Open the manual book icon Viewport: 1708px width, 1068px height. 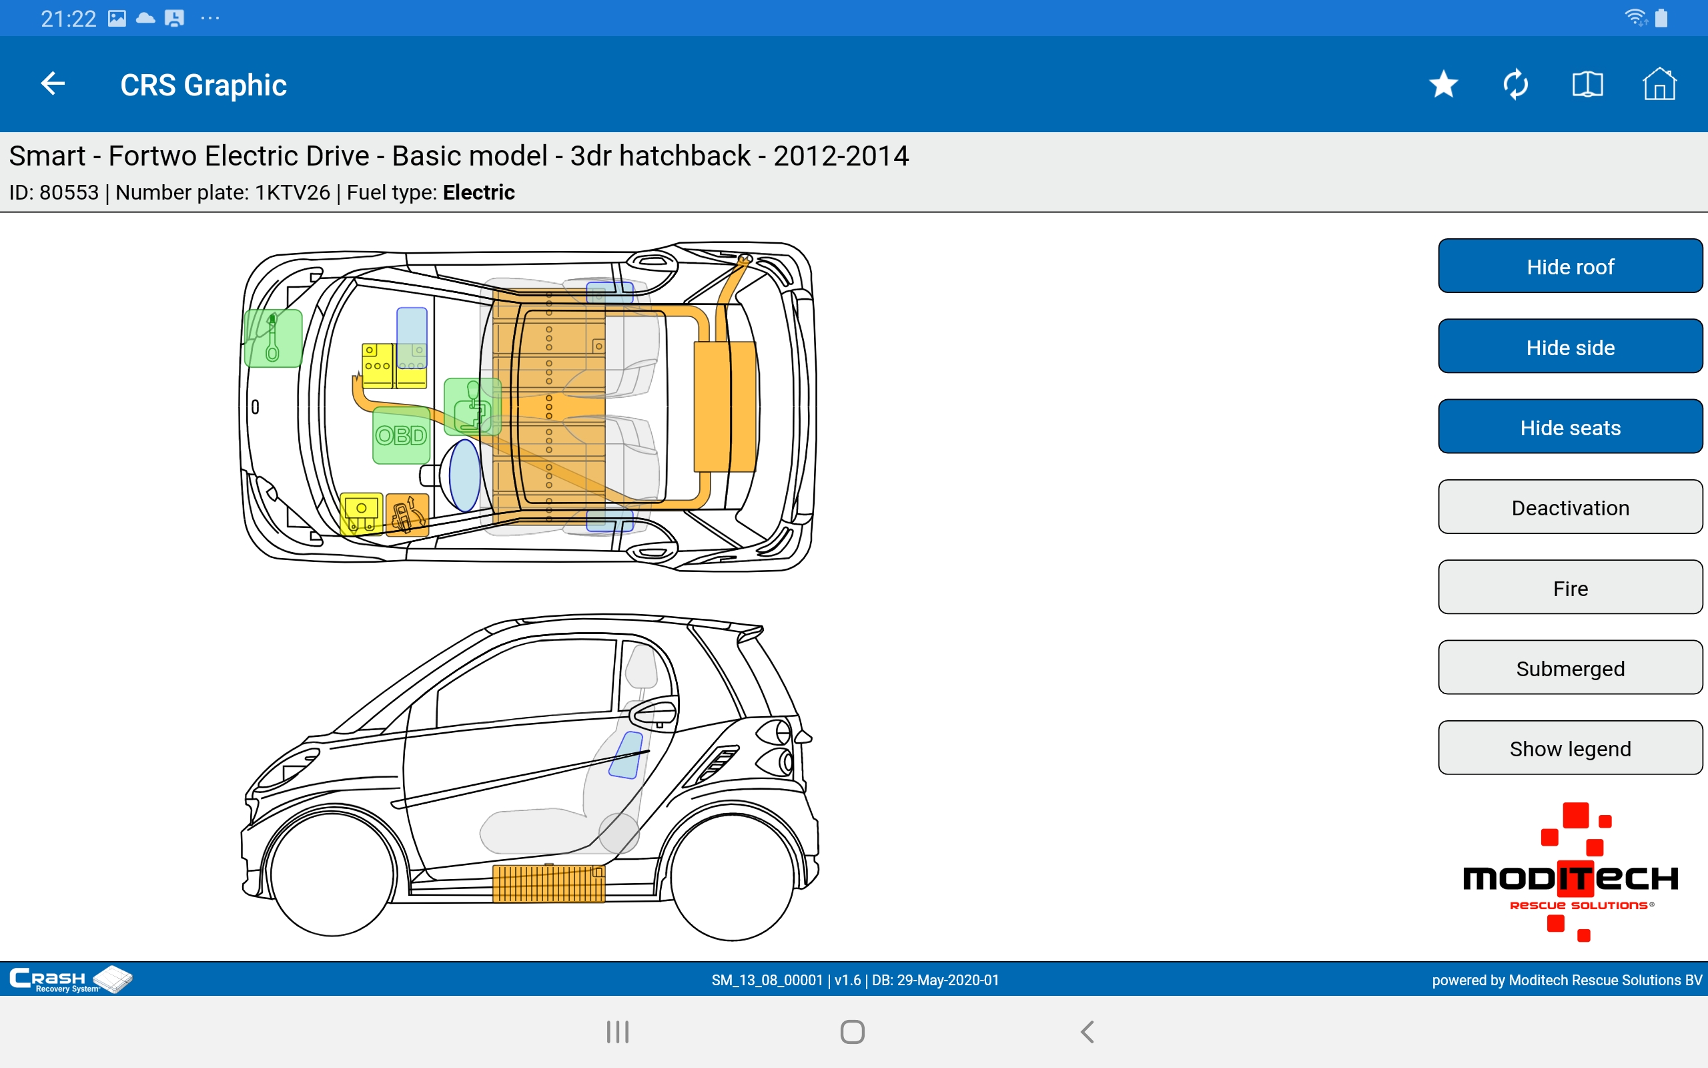1587,85
